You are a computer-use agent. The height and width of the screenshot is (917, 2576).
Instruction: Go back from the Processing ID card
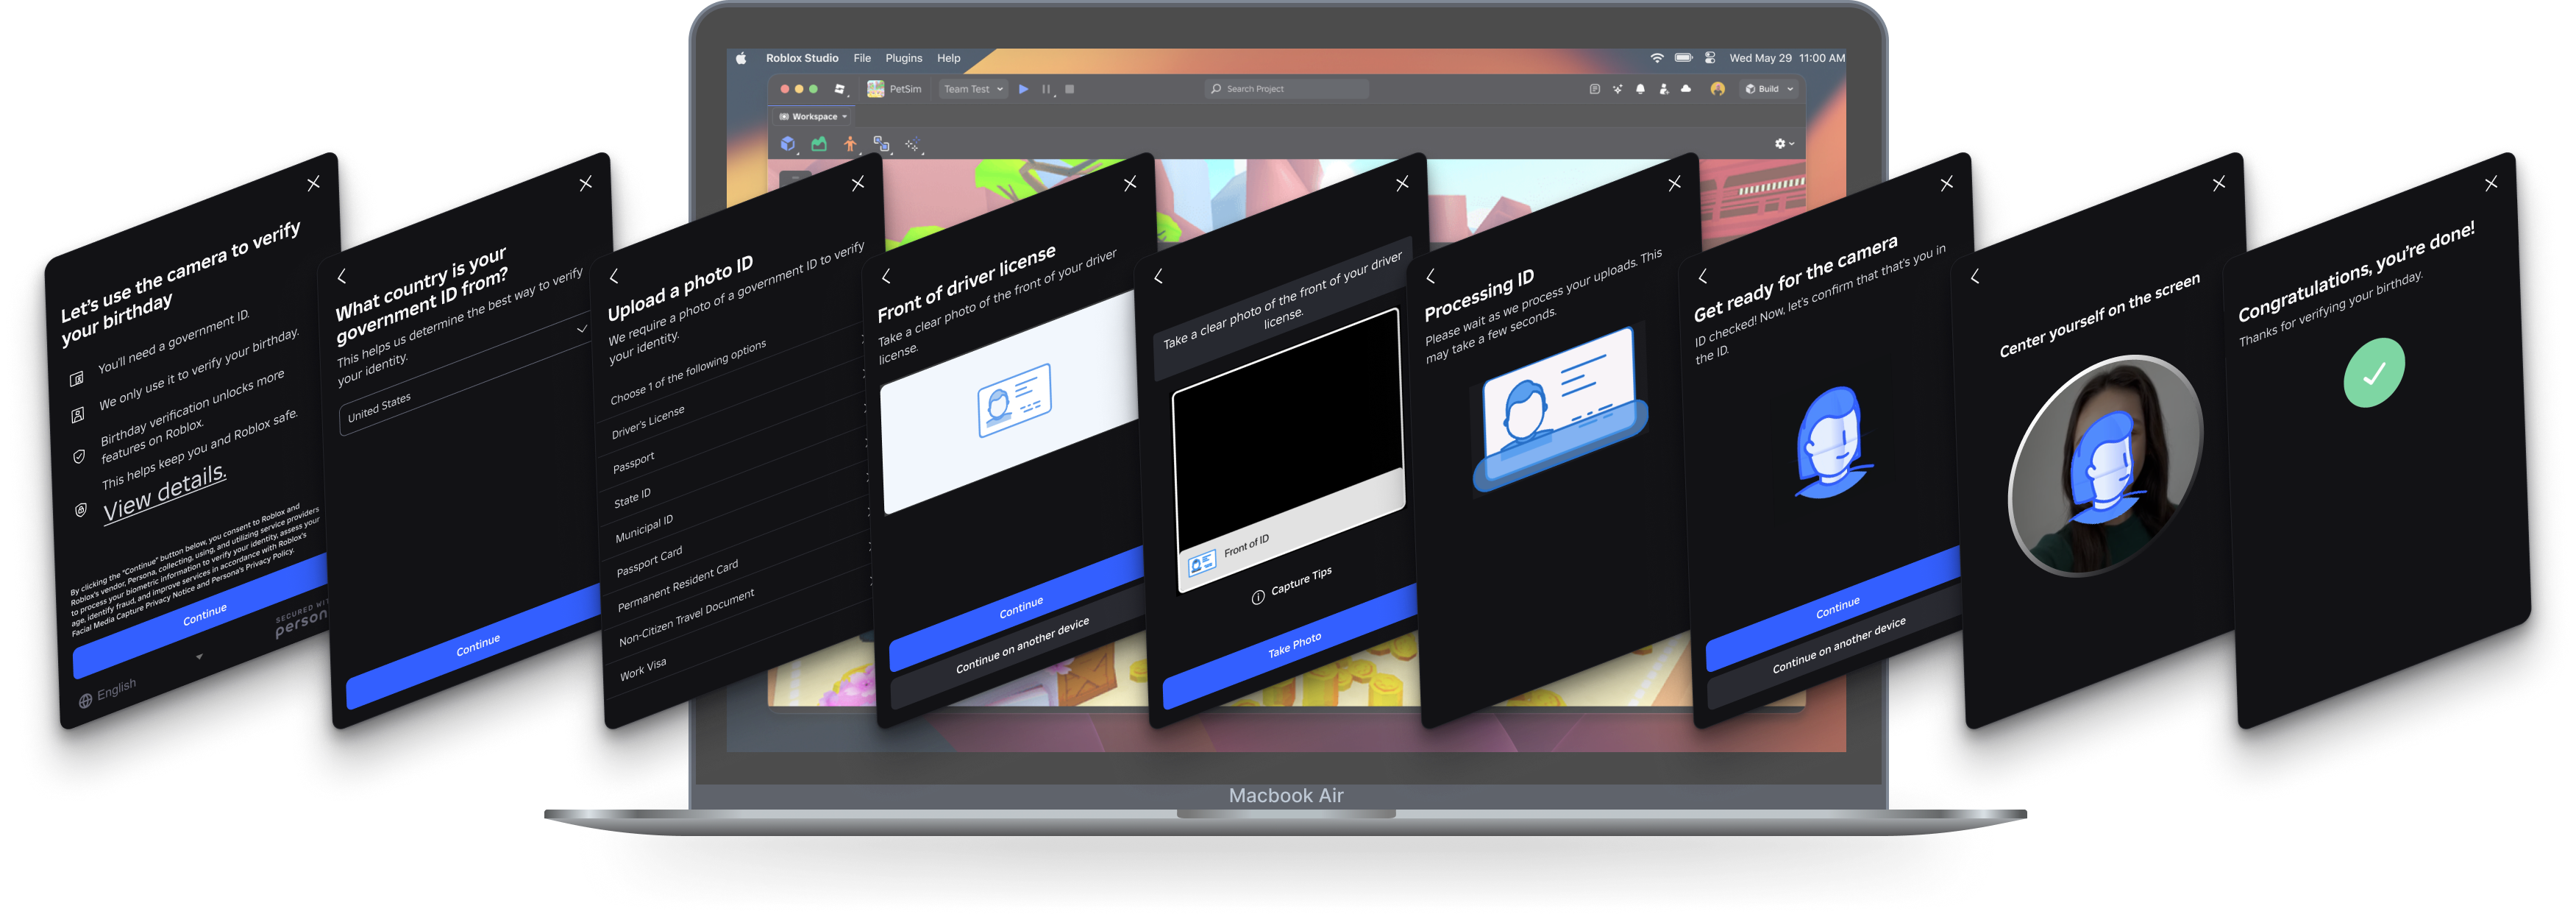tap(1430, 276)
